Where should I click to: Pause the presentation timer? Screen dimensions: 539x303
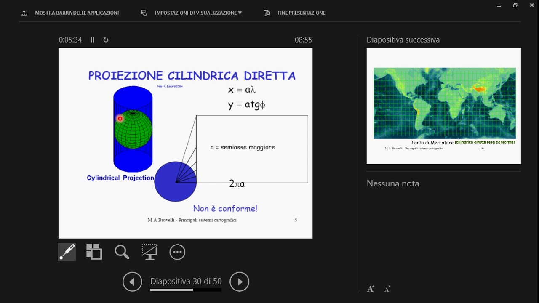coord(93,40)
